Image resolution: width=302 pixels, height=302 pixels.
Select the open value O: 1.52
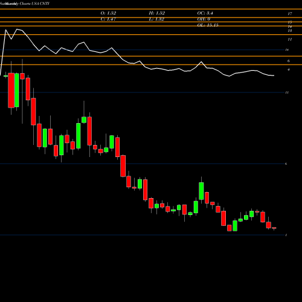tap(108, 13)
